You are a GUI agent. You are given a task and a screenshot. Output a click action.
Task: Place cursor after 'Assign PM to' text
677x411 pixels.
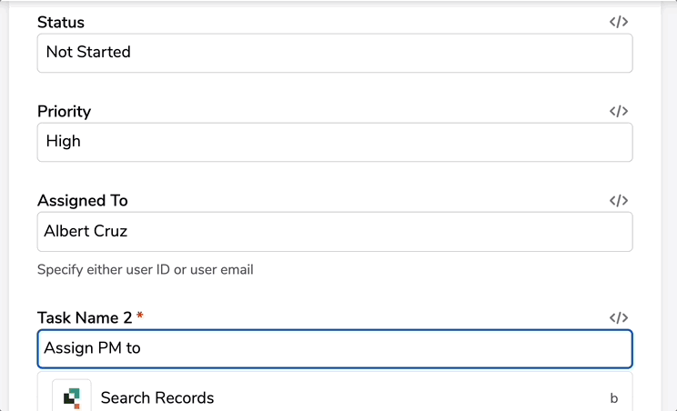point(142,348)
